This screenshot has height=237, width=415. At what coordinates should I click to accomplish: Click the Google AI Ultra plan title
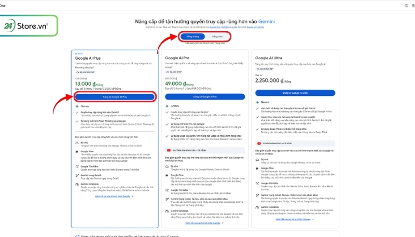tap(268, 58)
